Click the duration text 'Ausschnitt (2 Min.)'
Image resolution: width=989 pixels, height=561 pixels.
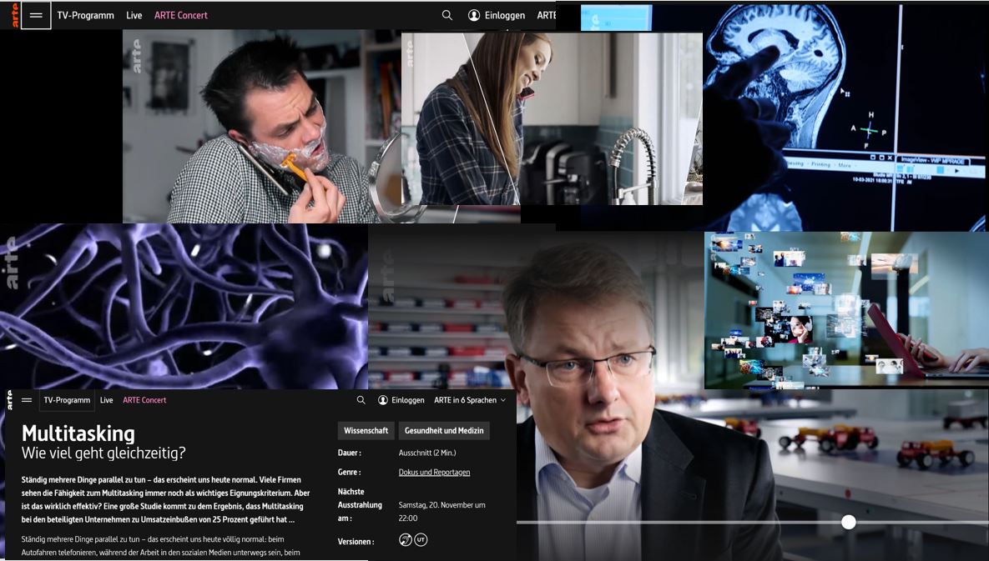tap(427, 453)
